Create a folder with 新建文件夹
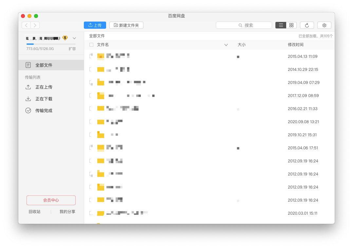The width and height of the screenshot is (353, 248). point(126,25)
